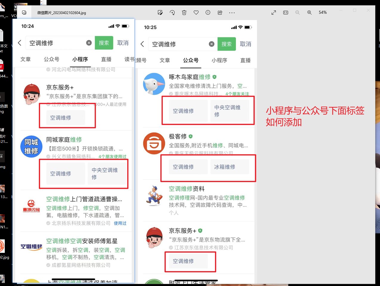380x286 pixels.
Task: Select the active 公众号 tab in the 10:25 screen
Action: [x=191, y=60]
